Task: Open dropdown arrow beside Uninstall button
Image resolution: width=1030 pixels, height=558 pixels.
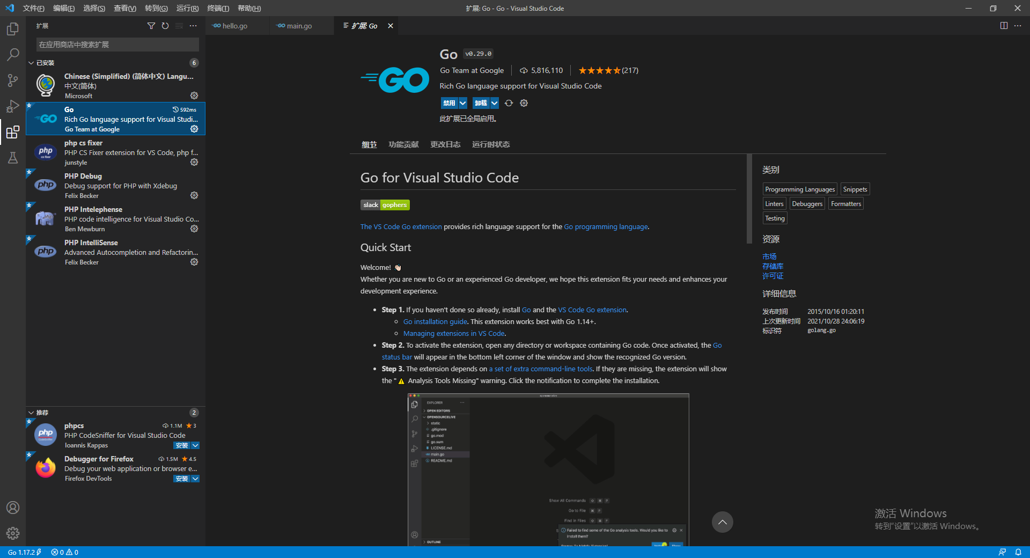Action: point(495,103)
